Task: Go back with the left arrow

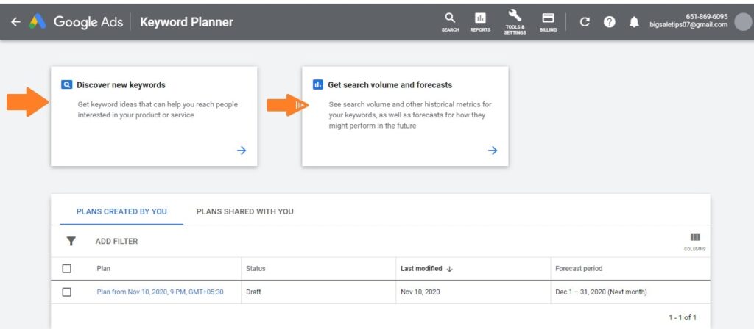Action: click(16, 22)
